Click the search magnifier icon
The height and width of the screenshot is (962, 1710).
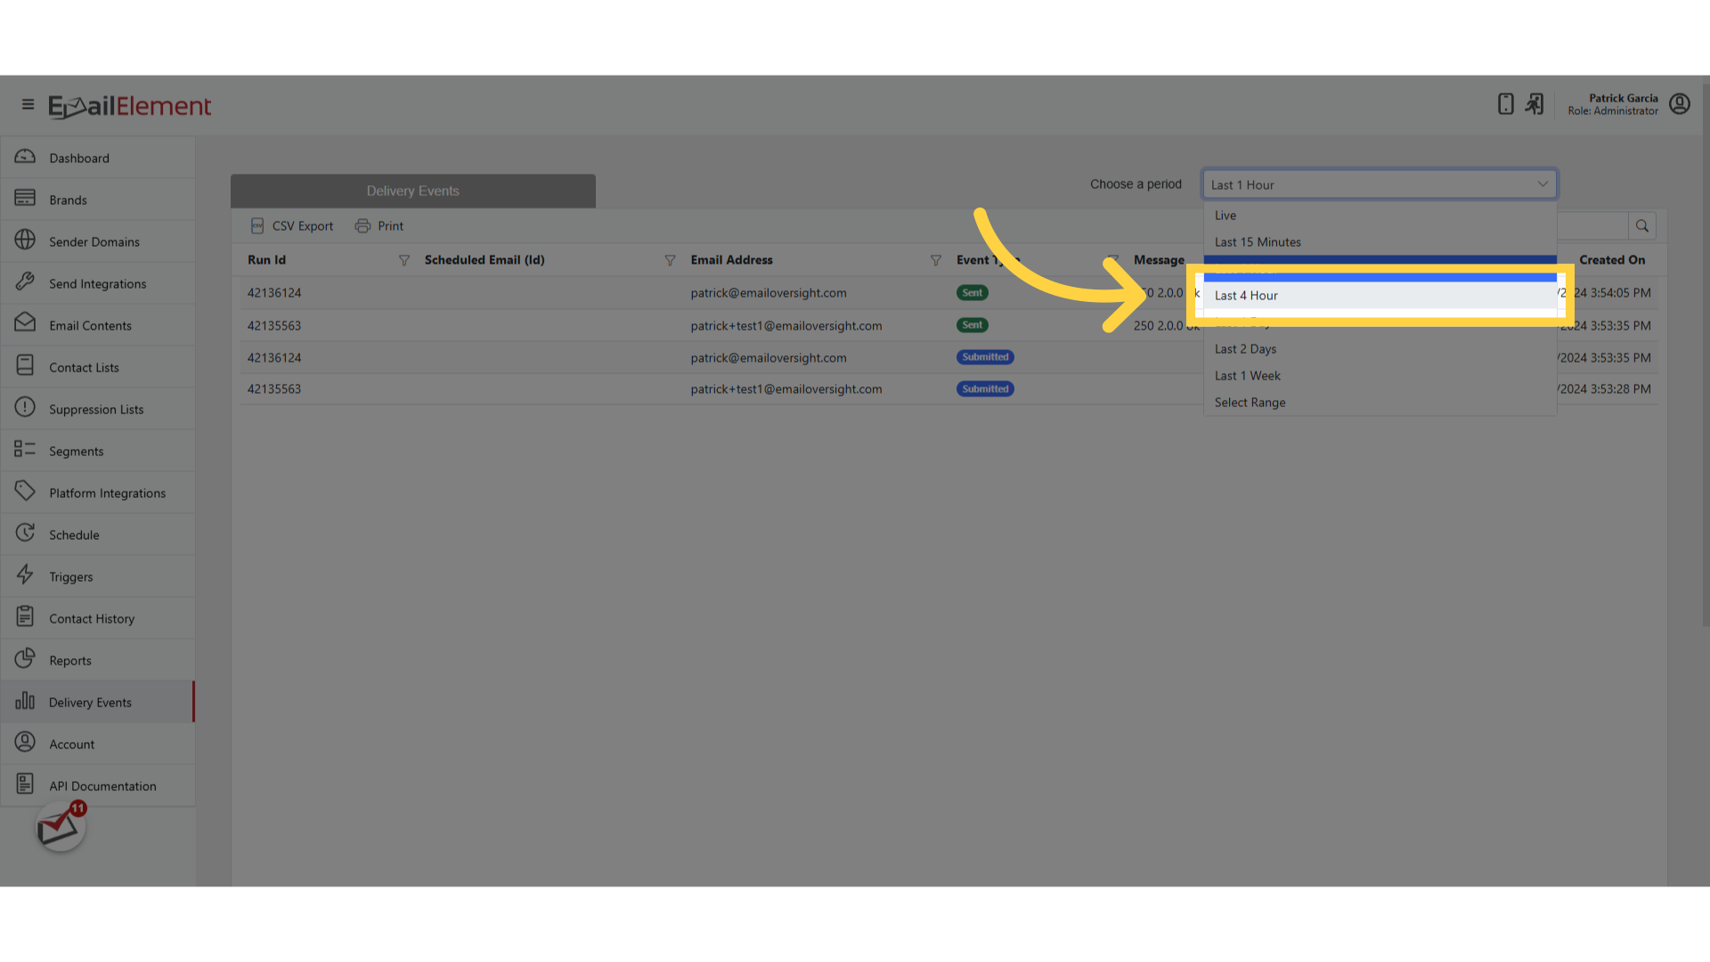(1641, 226)
